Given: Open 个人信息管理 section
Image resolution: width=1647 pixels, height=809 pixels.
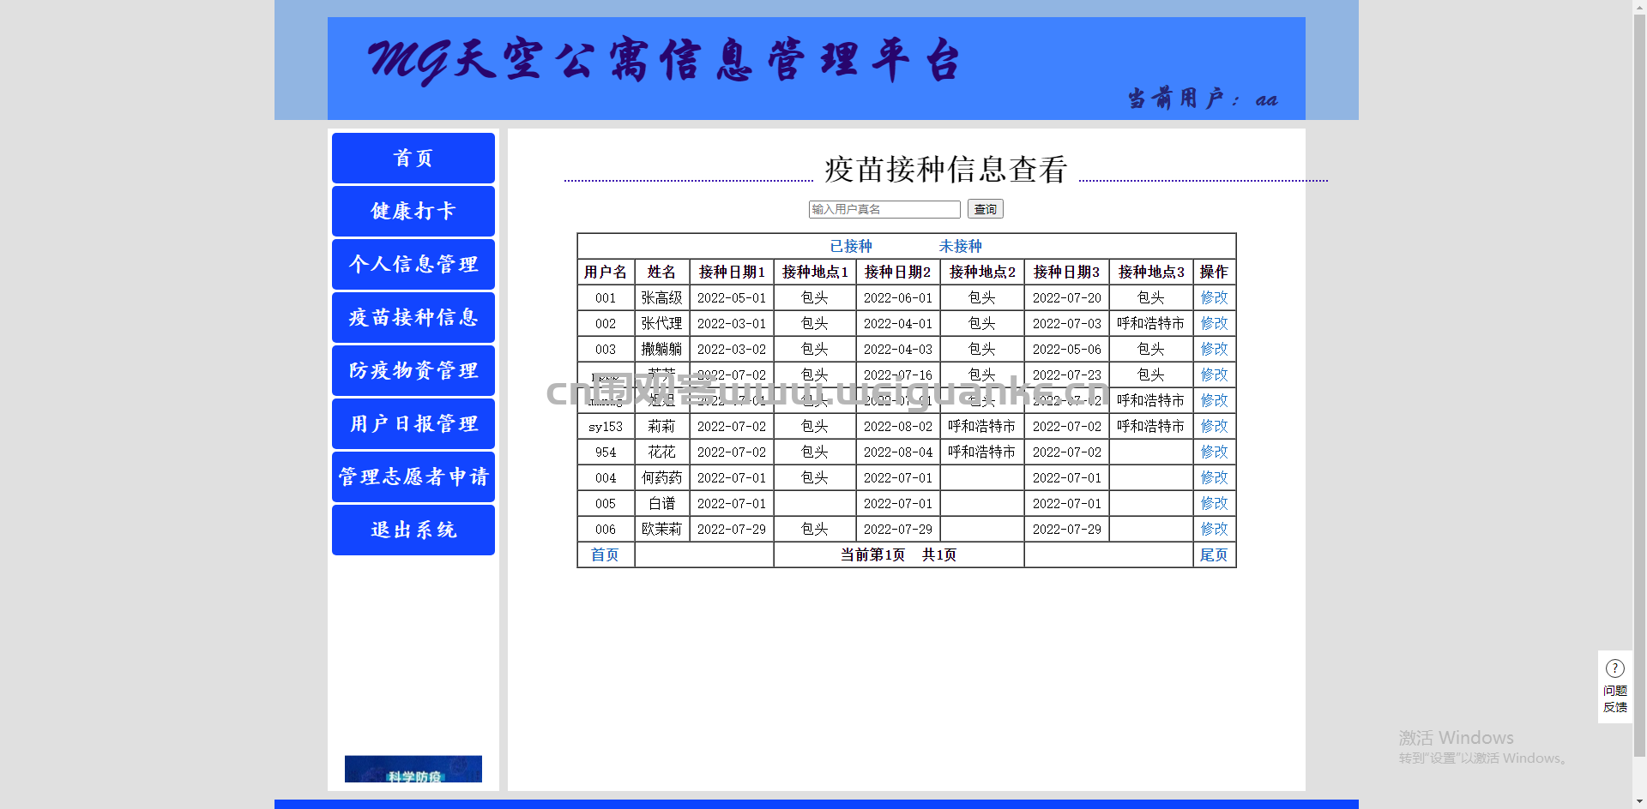Looking at the screenshot, I should coord(413,264).
